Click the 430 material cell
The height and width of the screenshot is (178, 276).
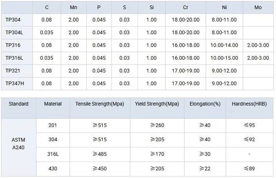click(x=53, y=169)
